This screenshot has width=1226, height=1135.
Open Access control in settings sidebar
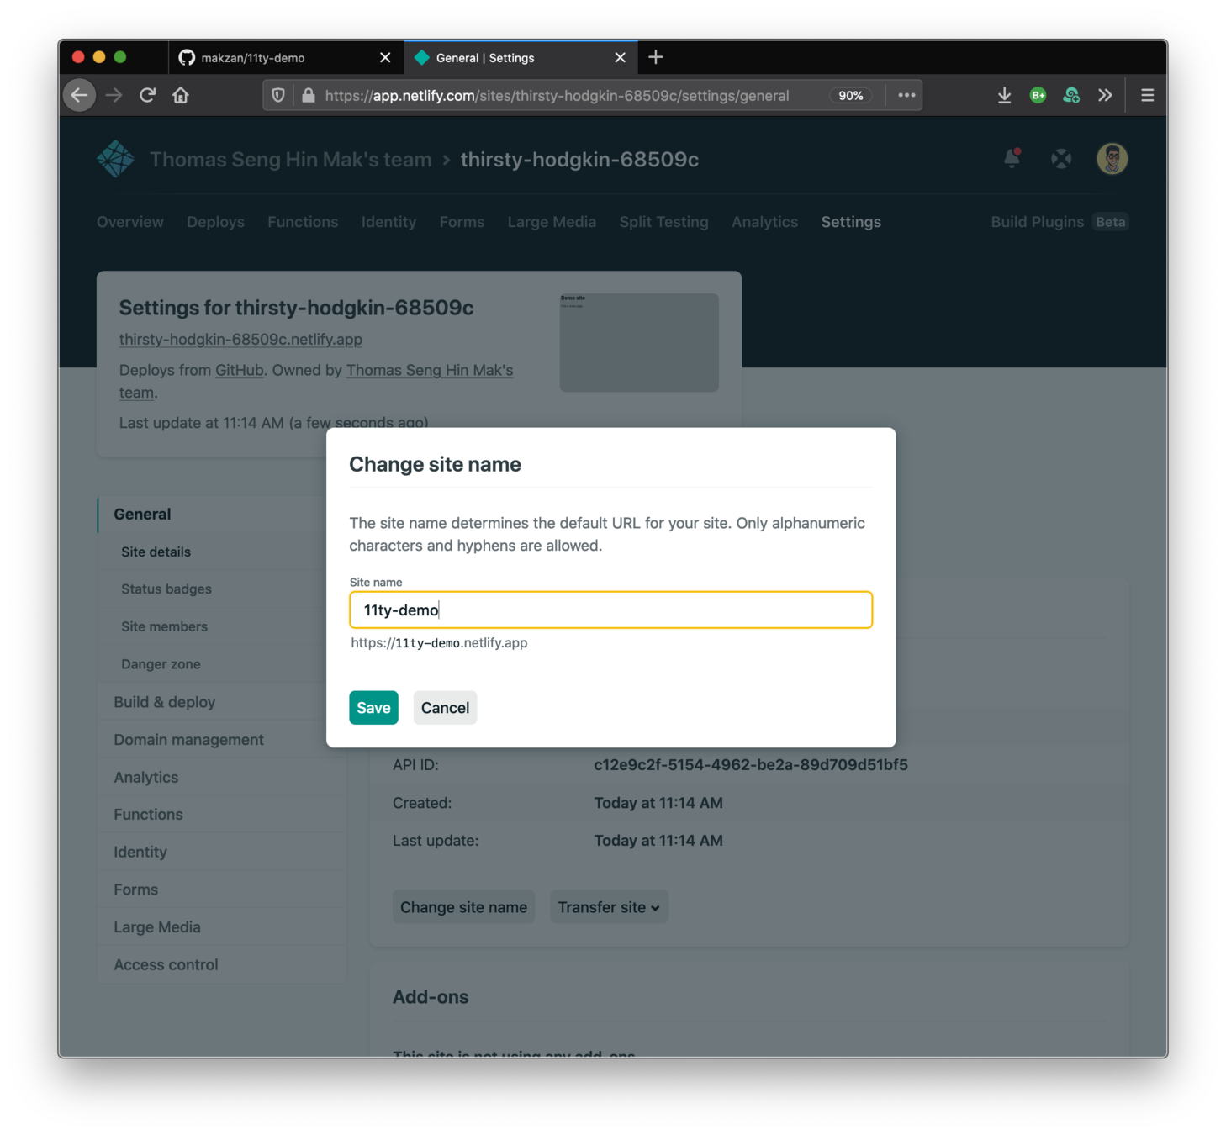[166, 964]
